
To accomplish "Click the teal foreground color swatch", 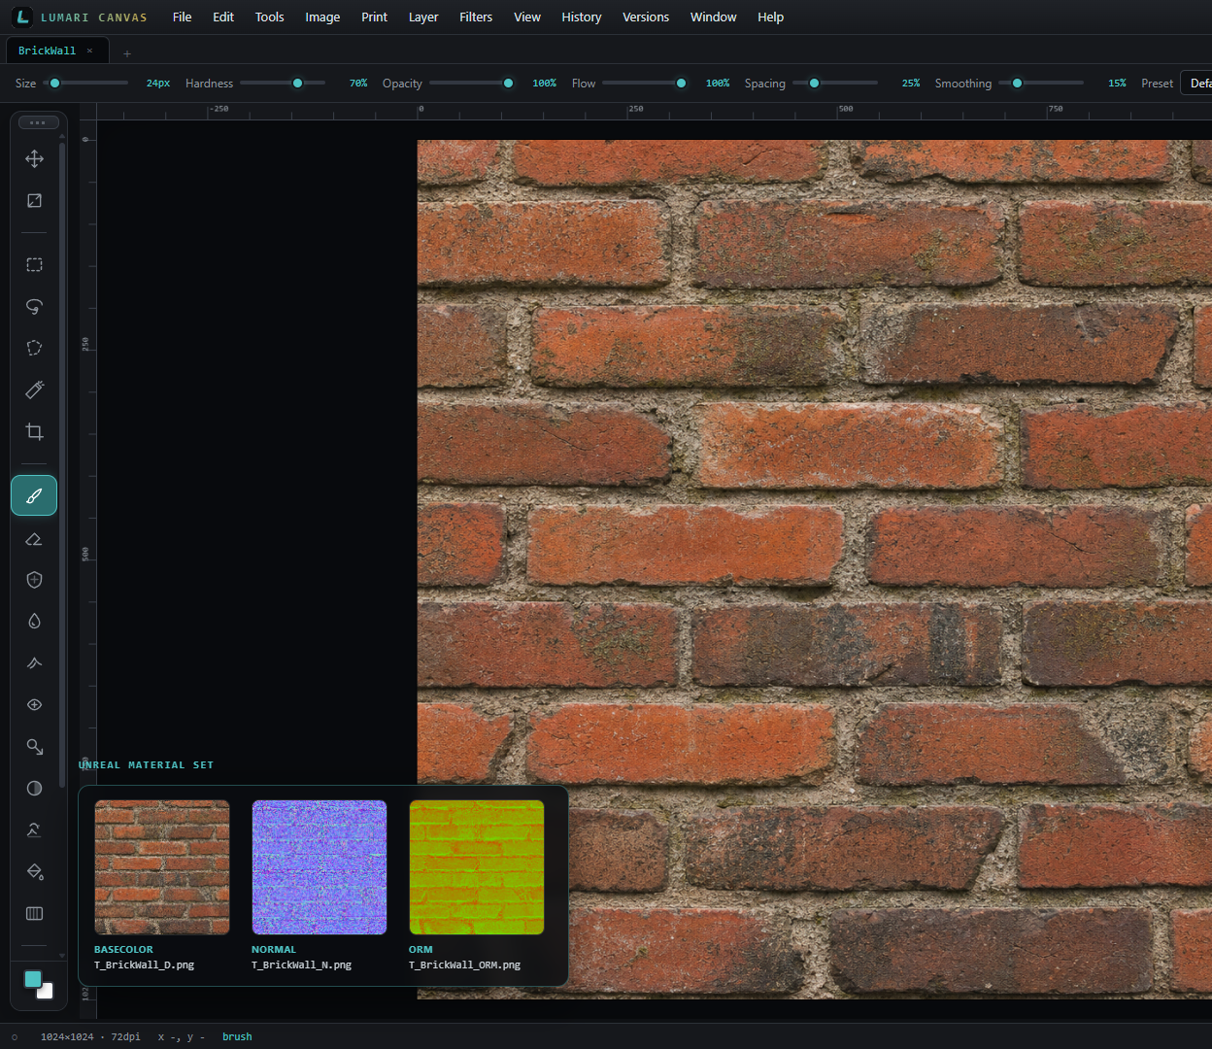I will pyautogui.click(x=33, y=979).
